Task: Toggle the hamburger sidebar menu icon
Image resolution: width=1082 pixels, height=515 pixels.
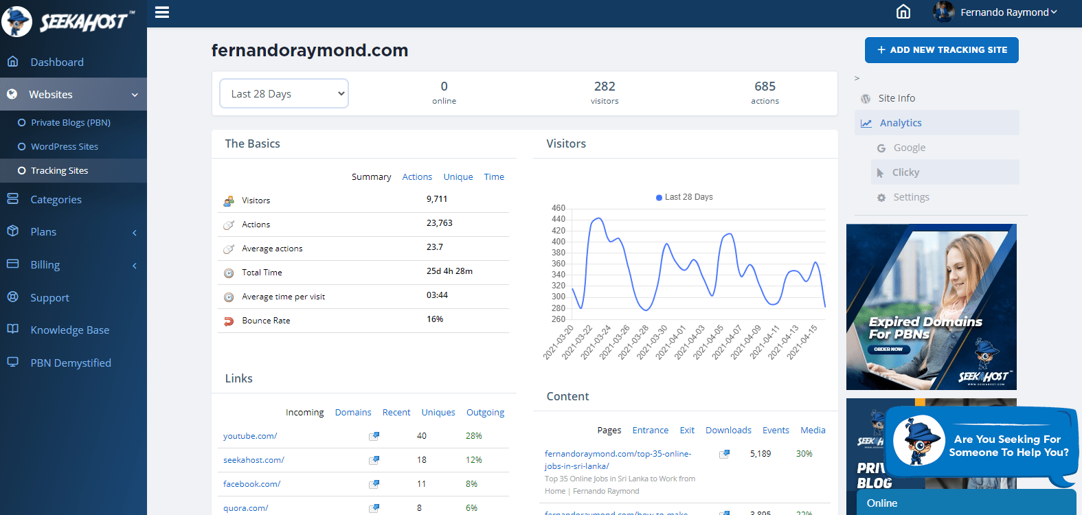Action: (162, 12)
